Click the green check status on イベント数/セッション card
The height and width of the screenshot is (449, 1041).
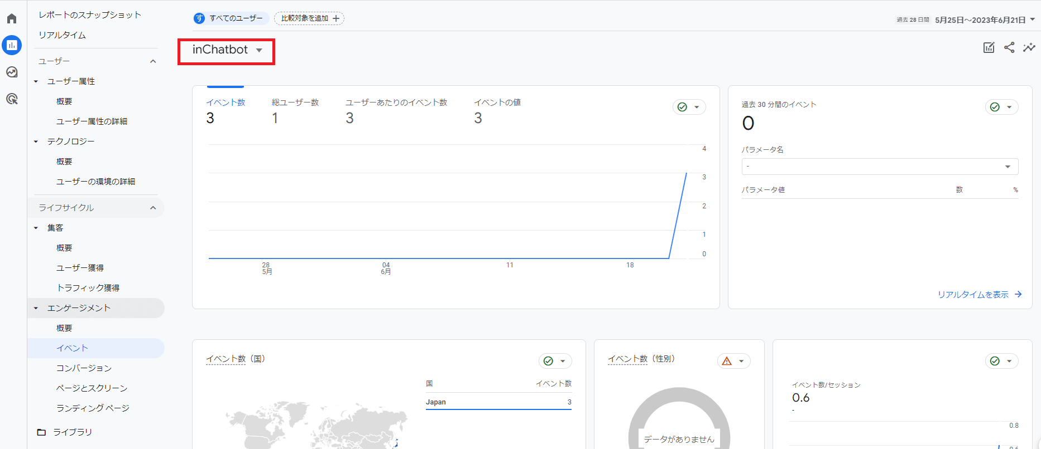coord(995,361)
